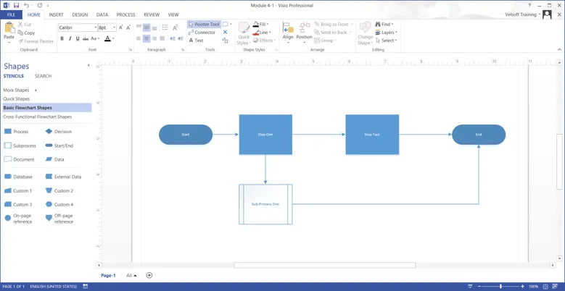Toggle the Pointer Tool
This screenshot has height=291, width=565.
pyautogui.click(x=204, y=24)
